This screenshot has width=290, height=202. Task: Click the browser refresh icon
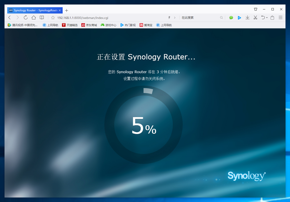pos(25,18)
